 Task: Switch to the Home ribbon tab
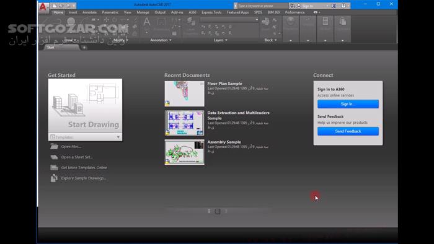[x=58, y=12]
